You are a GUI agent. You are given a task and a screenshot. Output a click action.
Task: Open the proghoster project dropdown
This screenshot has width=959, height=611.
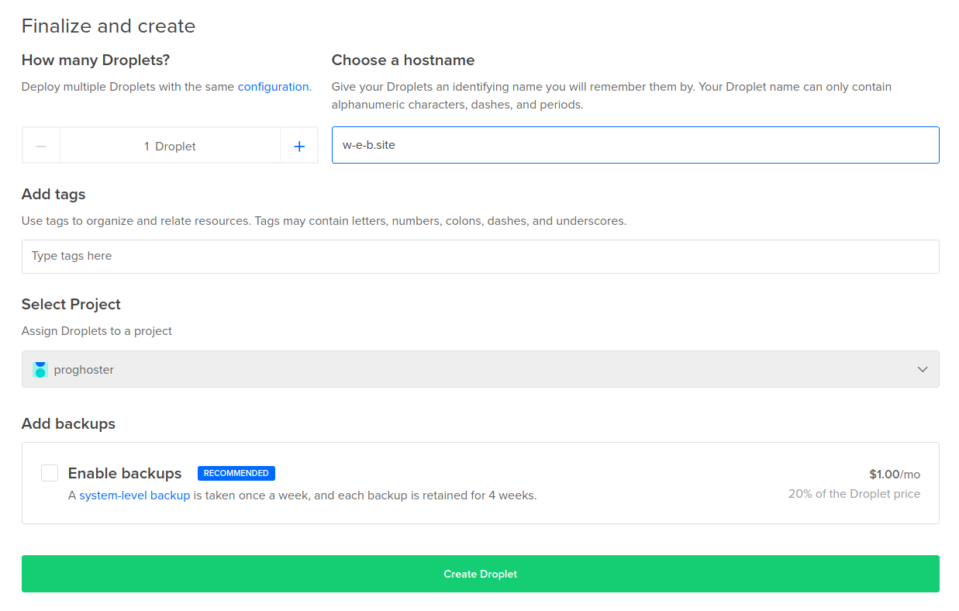click(x=480, y=369)
